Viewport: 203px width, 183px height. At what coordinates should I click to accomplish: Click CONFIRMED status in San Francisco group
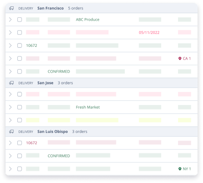tap(59, 72)
